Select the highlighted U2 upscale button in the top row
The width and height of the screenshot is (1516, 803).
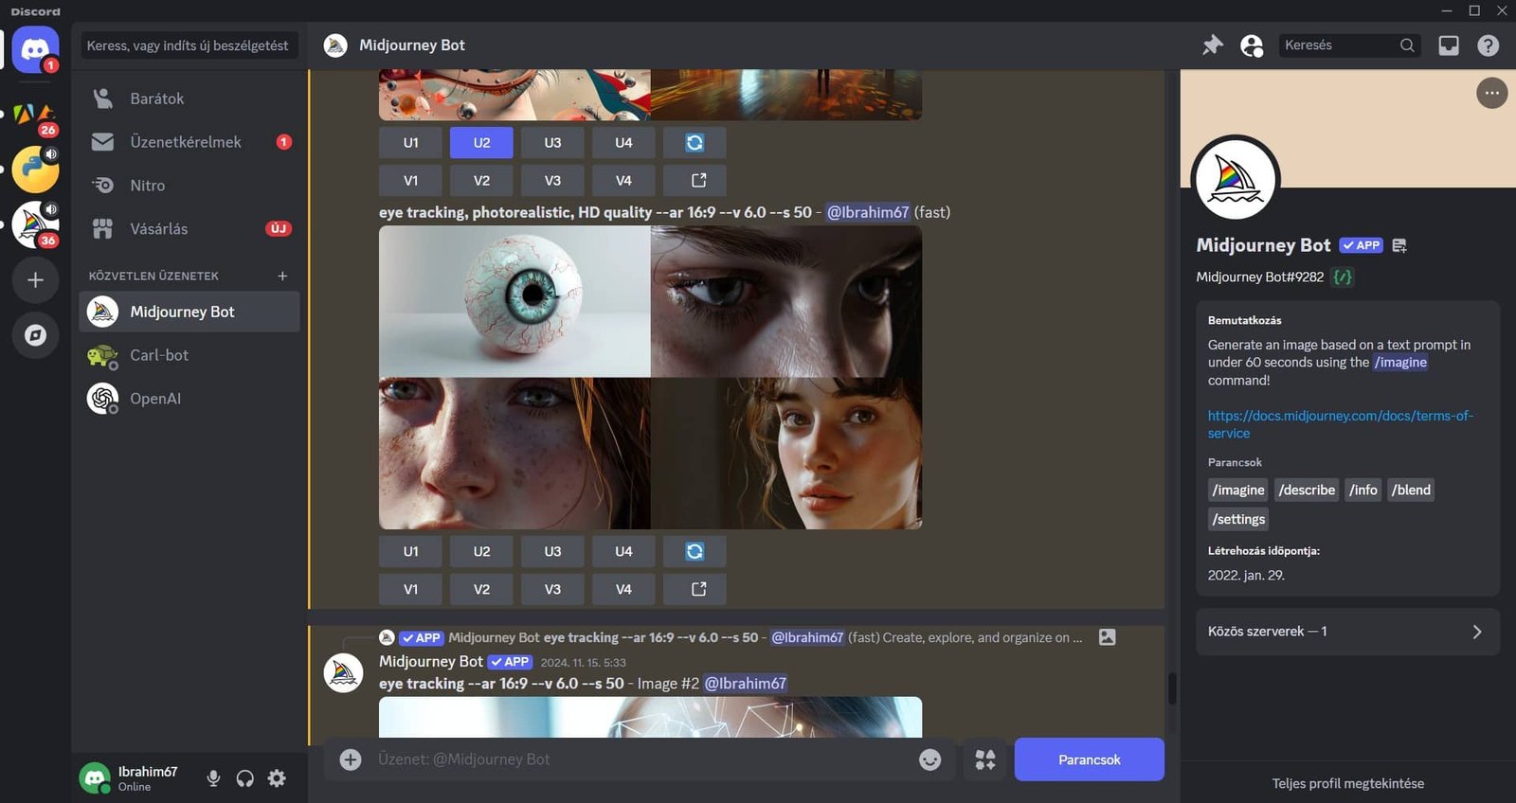[x=481, y=143]
